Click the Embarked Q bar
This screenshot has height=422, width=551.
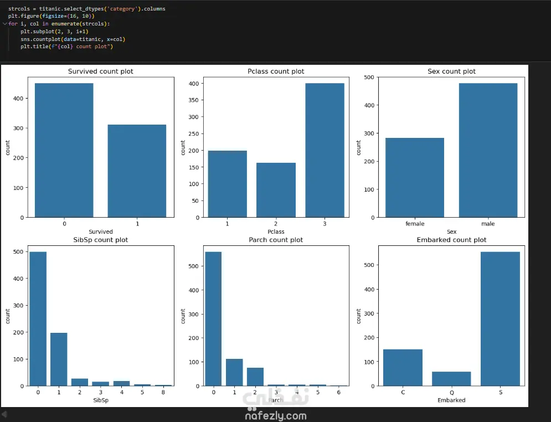click(x=451, y=379)
